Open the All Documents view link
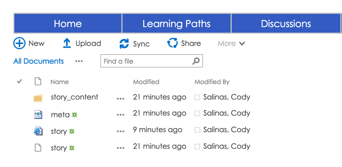This screenshot has width=342, height=167. (38, 61)
